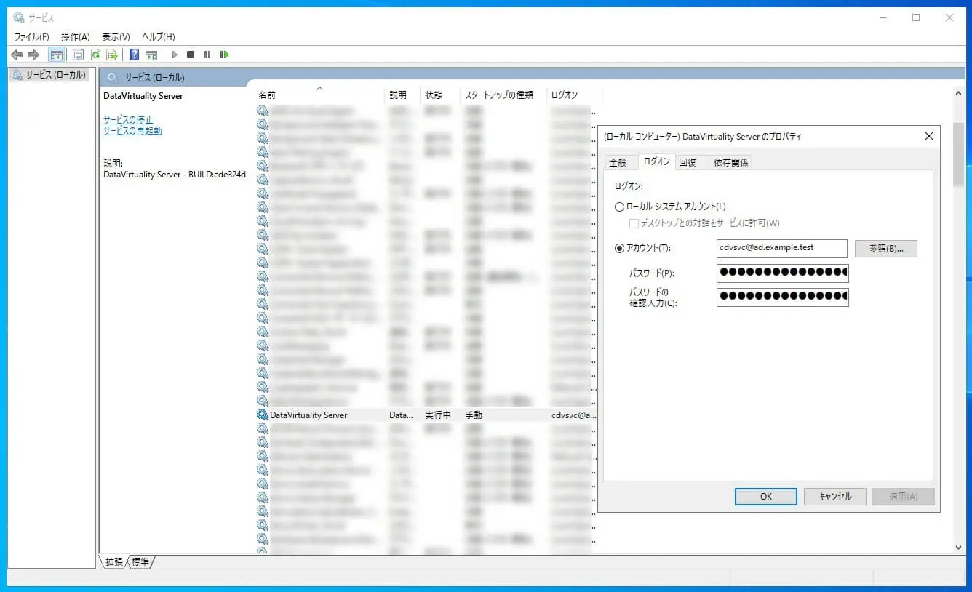This screenshot has height=592, width=972.
Task: Sort by the 状態 column header
Action: (440, 95)
